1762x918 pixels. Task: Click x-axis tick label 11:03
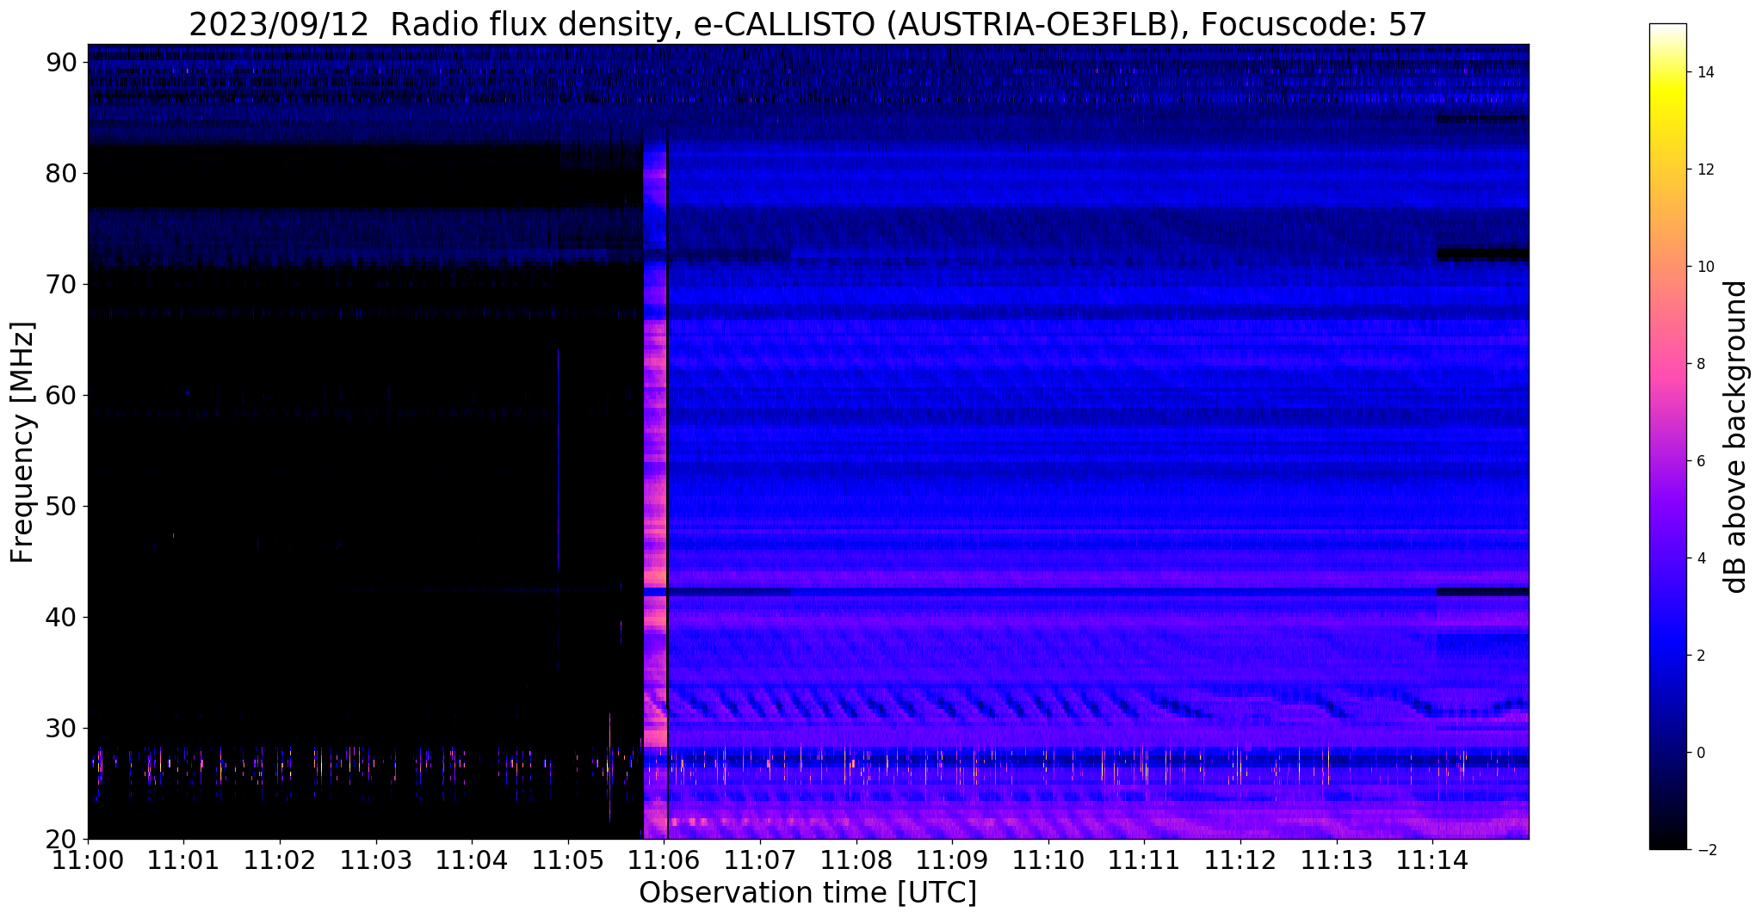pos(376,859)
